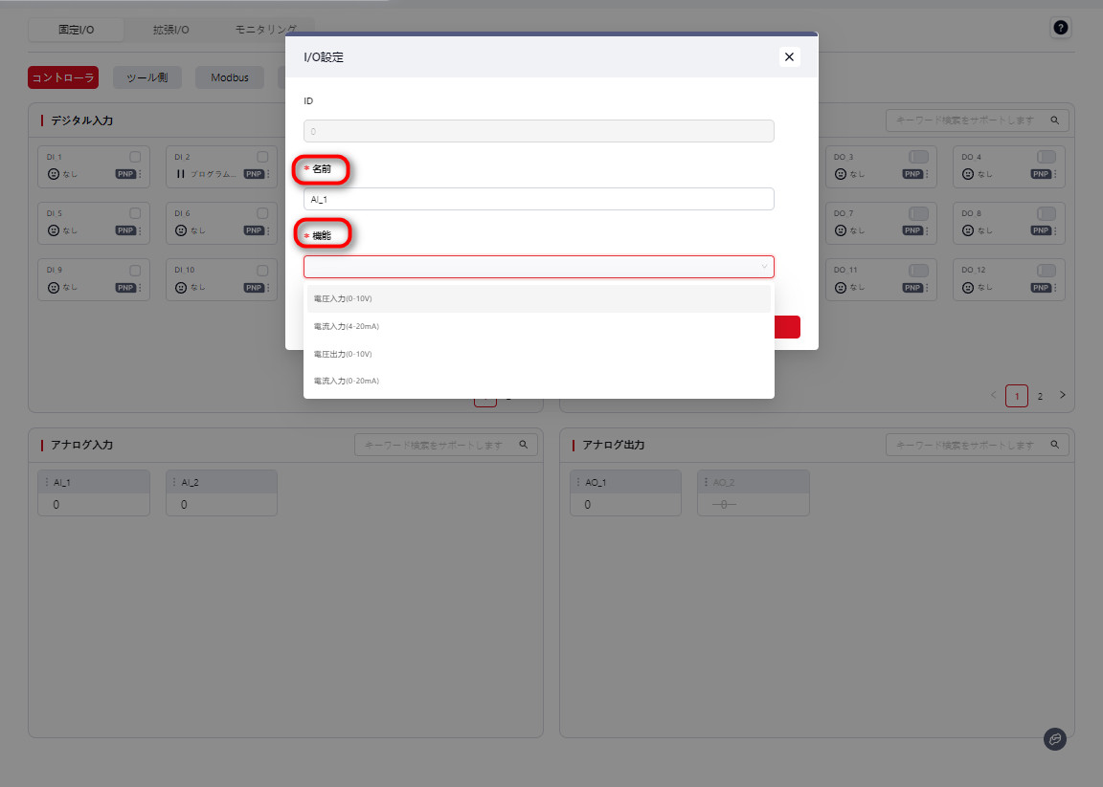Go to next page with right arrow
Image resolution: width=1103 pixels, height=787 pixels.
(1062, 395)
